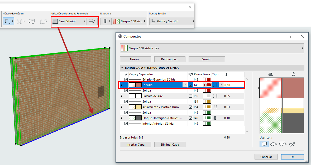This screenshot has height=165, width=311.
Task: Open the Planta y Sección dropdown
Action: click(172, 21)
